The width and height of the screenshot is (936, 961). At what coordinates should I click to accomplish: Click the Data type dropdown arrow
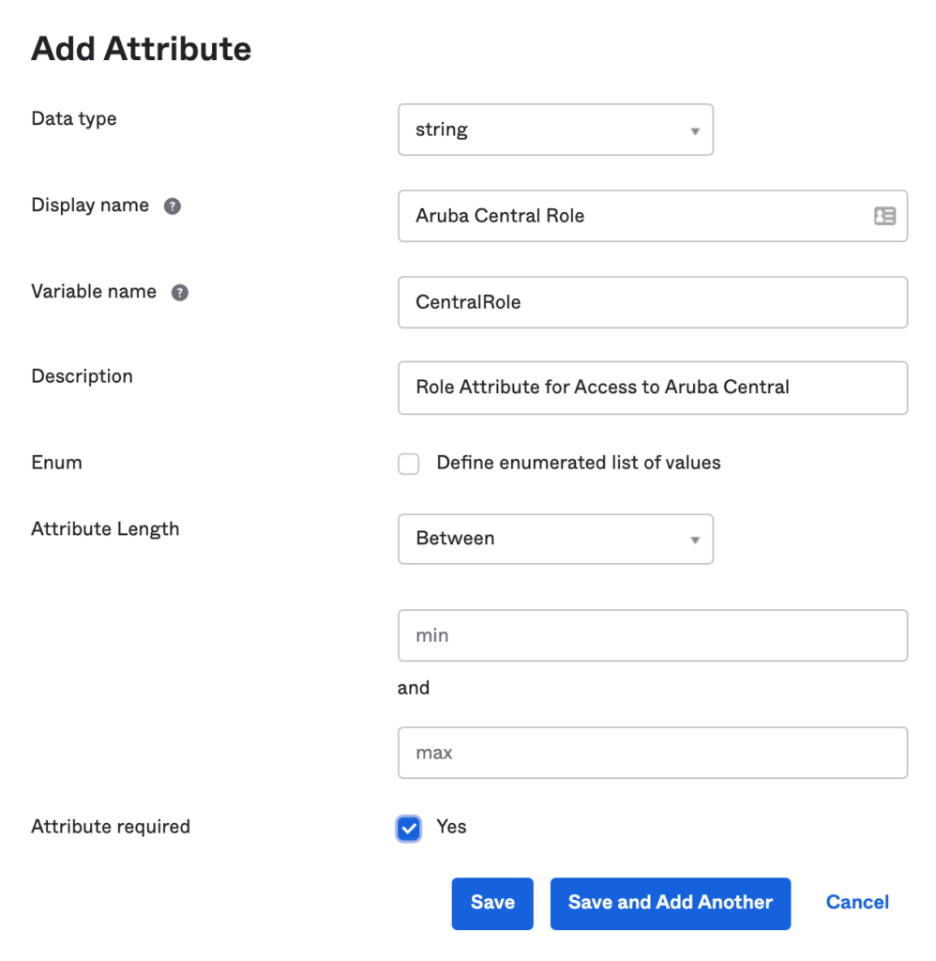tap(695, 130)
